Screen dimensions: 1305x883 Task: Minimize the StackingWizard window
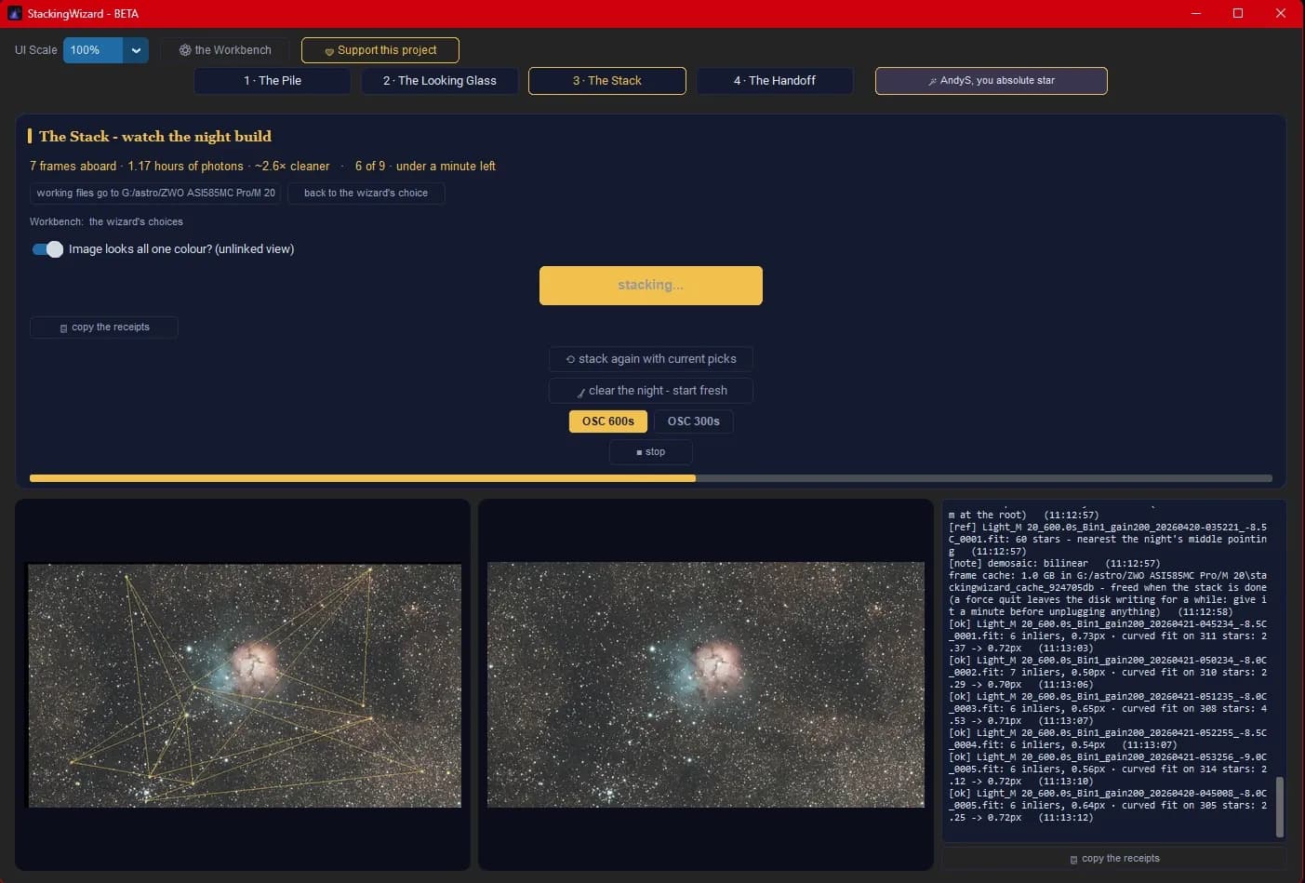(x=1196, y=13)
